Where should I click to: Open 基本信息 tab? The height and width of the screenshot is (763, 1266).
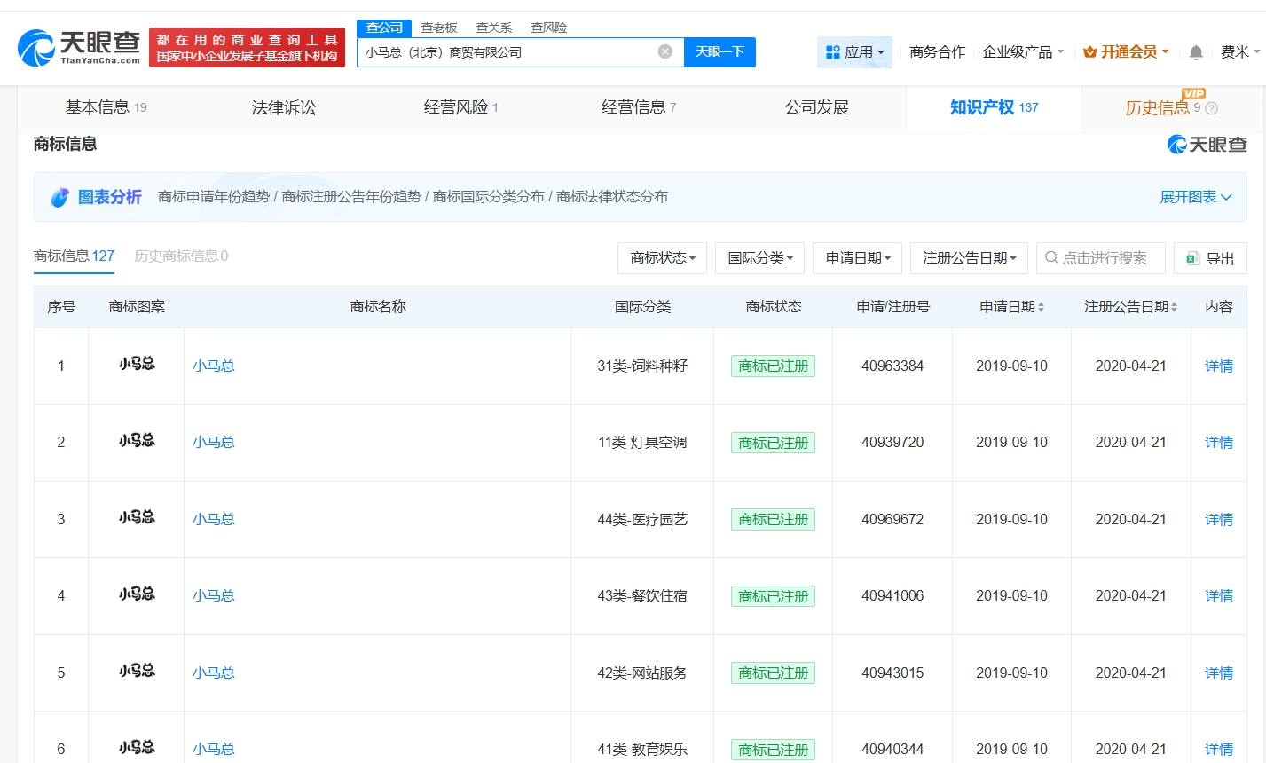click(106, 107)
